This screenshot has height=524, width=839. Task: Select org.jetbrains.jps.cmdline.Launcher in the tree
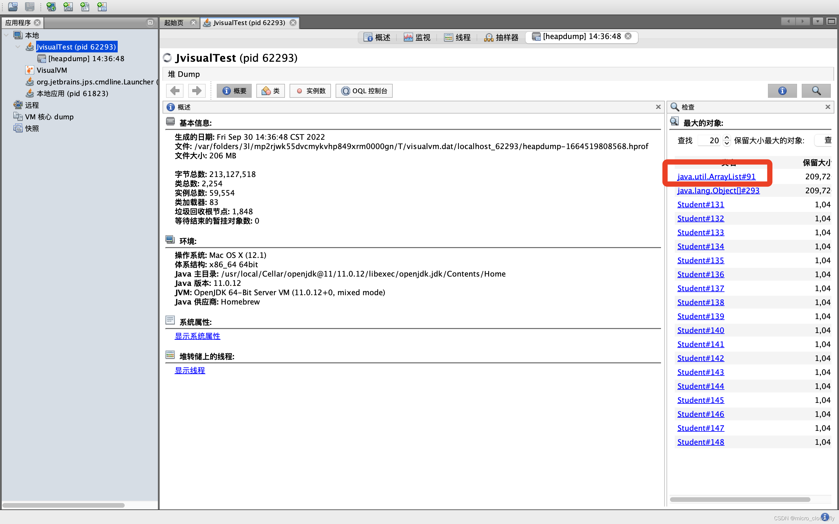[x=97, y=82]
